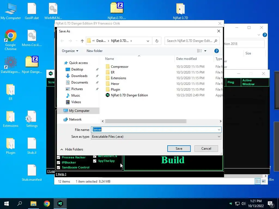Click the horizontal scrollbar thumb in file list

click(145, 121)
